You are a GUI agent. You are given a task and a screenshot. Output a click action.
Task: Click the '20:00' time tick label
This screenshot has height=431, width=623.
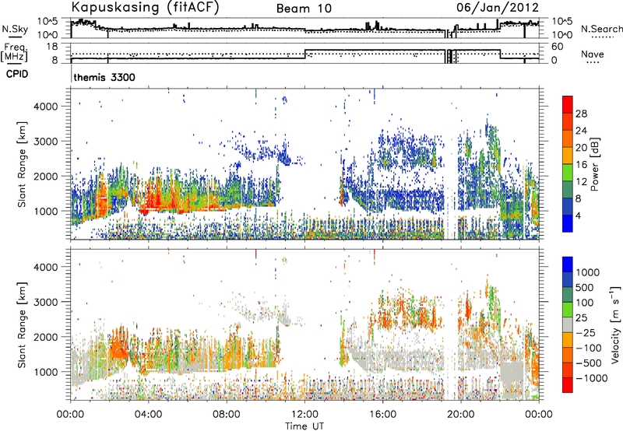point(461,415)
